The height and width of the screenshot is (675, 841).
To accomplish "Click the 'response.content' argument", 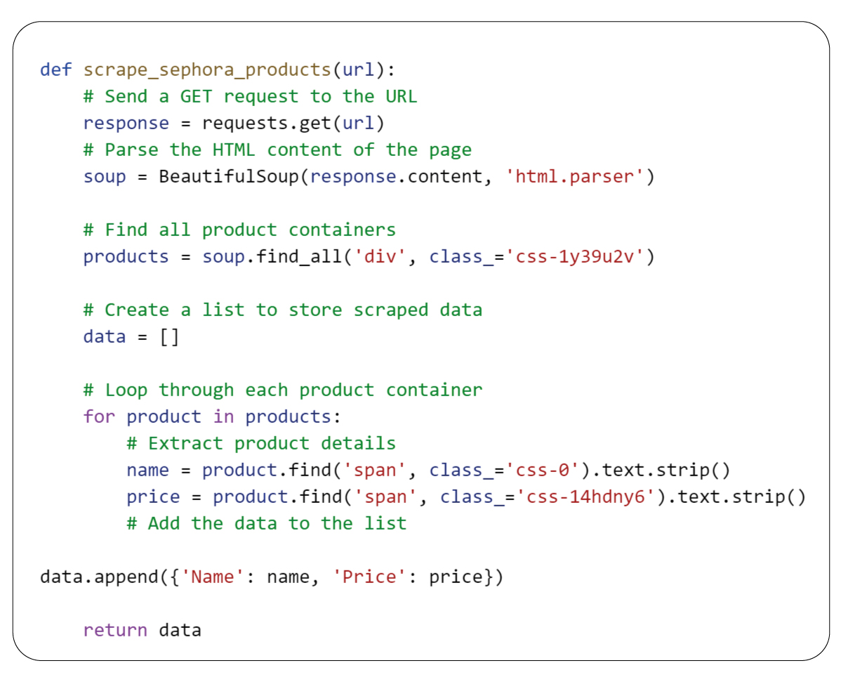I will 396,176.
